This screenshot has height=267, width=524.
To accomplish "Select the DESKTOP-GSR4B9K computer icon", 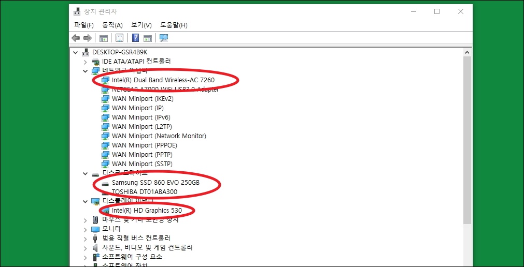I will pos(86,52).
